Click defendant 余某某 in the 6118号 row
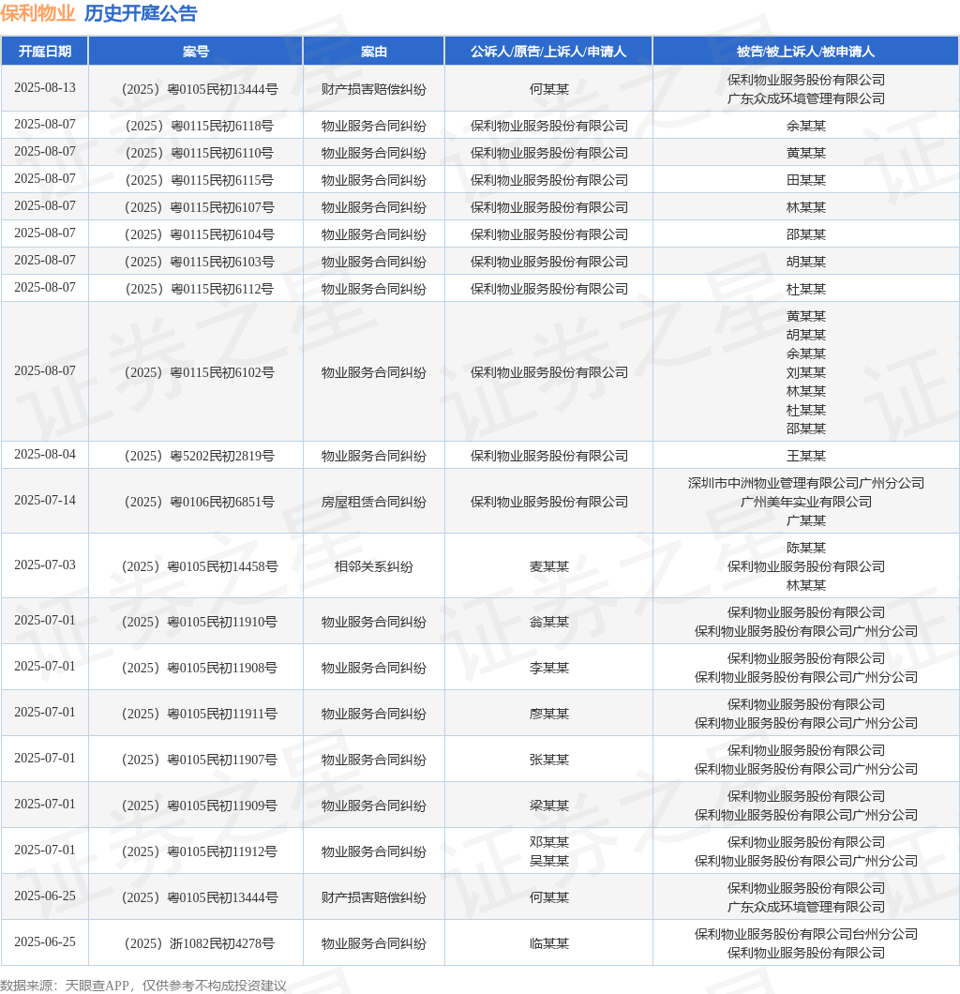The height and width of the screenshot is (994, 960). (x=806, y=127)
